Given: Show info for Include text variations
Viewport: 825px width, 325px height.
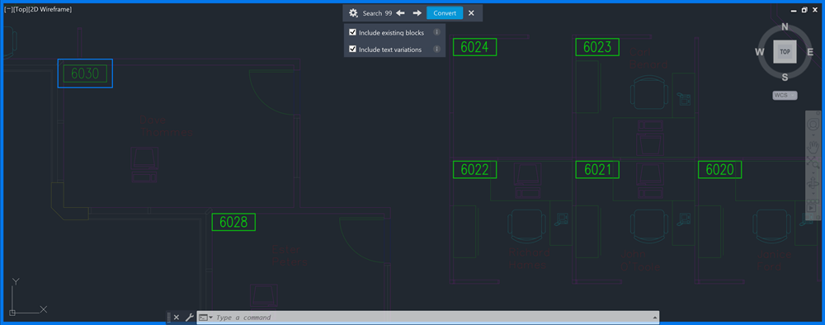Looking at the screenshot, I should (x=436, y=49).
